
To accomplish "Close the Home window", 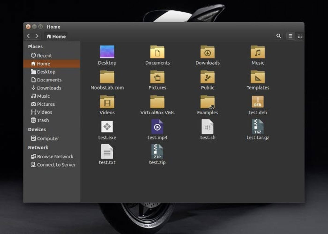I will tap(28, 27).
